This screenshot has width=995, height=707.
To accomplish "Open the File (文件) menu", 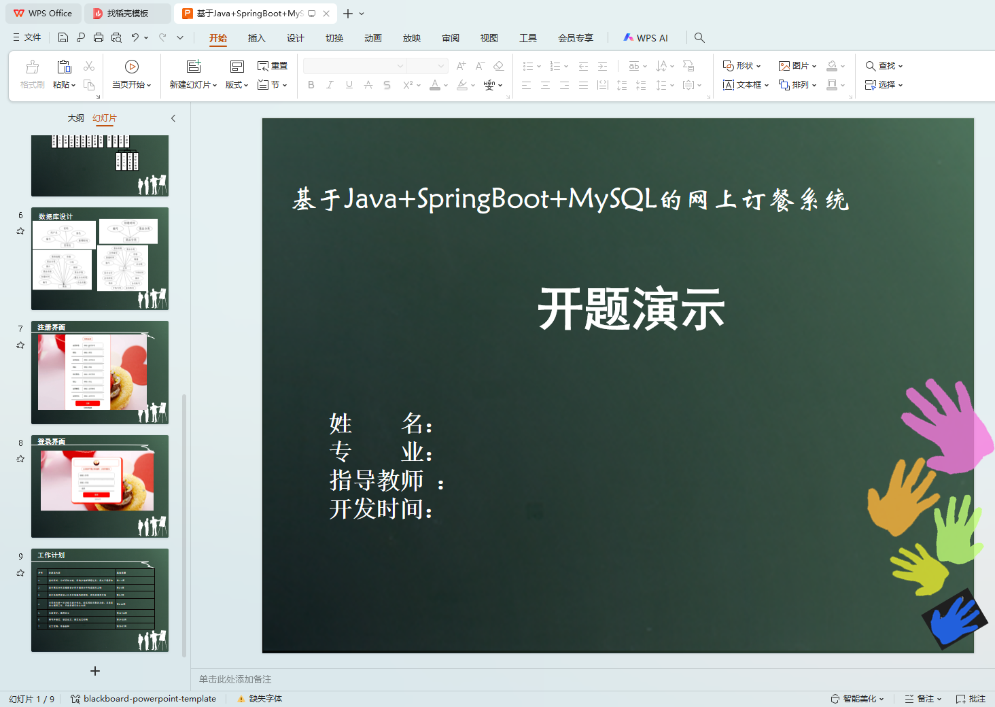I will 27,38.
